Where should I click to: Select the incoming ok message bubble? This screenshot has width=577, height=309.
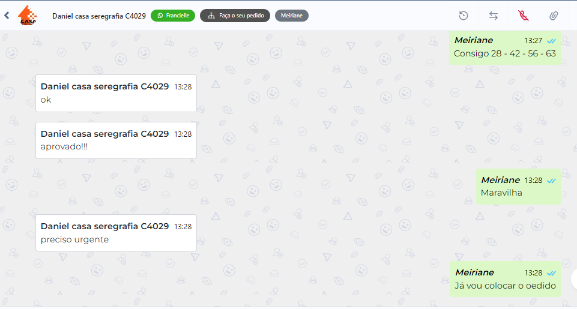(x=116, y=94)
